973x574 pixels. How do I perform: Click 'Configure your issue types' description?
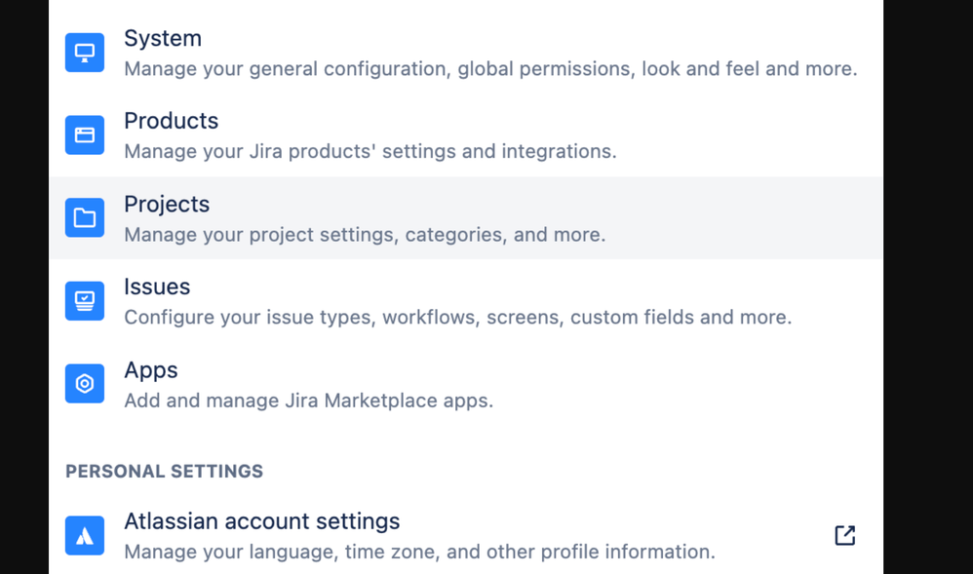click(457, 318)
